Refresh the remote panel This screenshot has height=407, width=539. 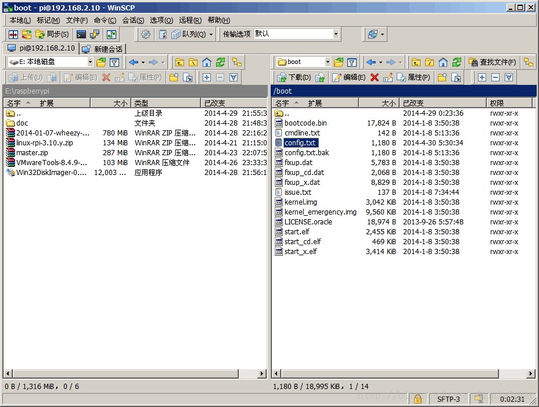[457, 62]
